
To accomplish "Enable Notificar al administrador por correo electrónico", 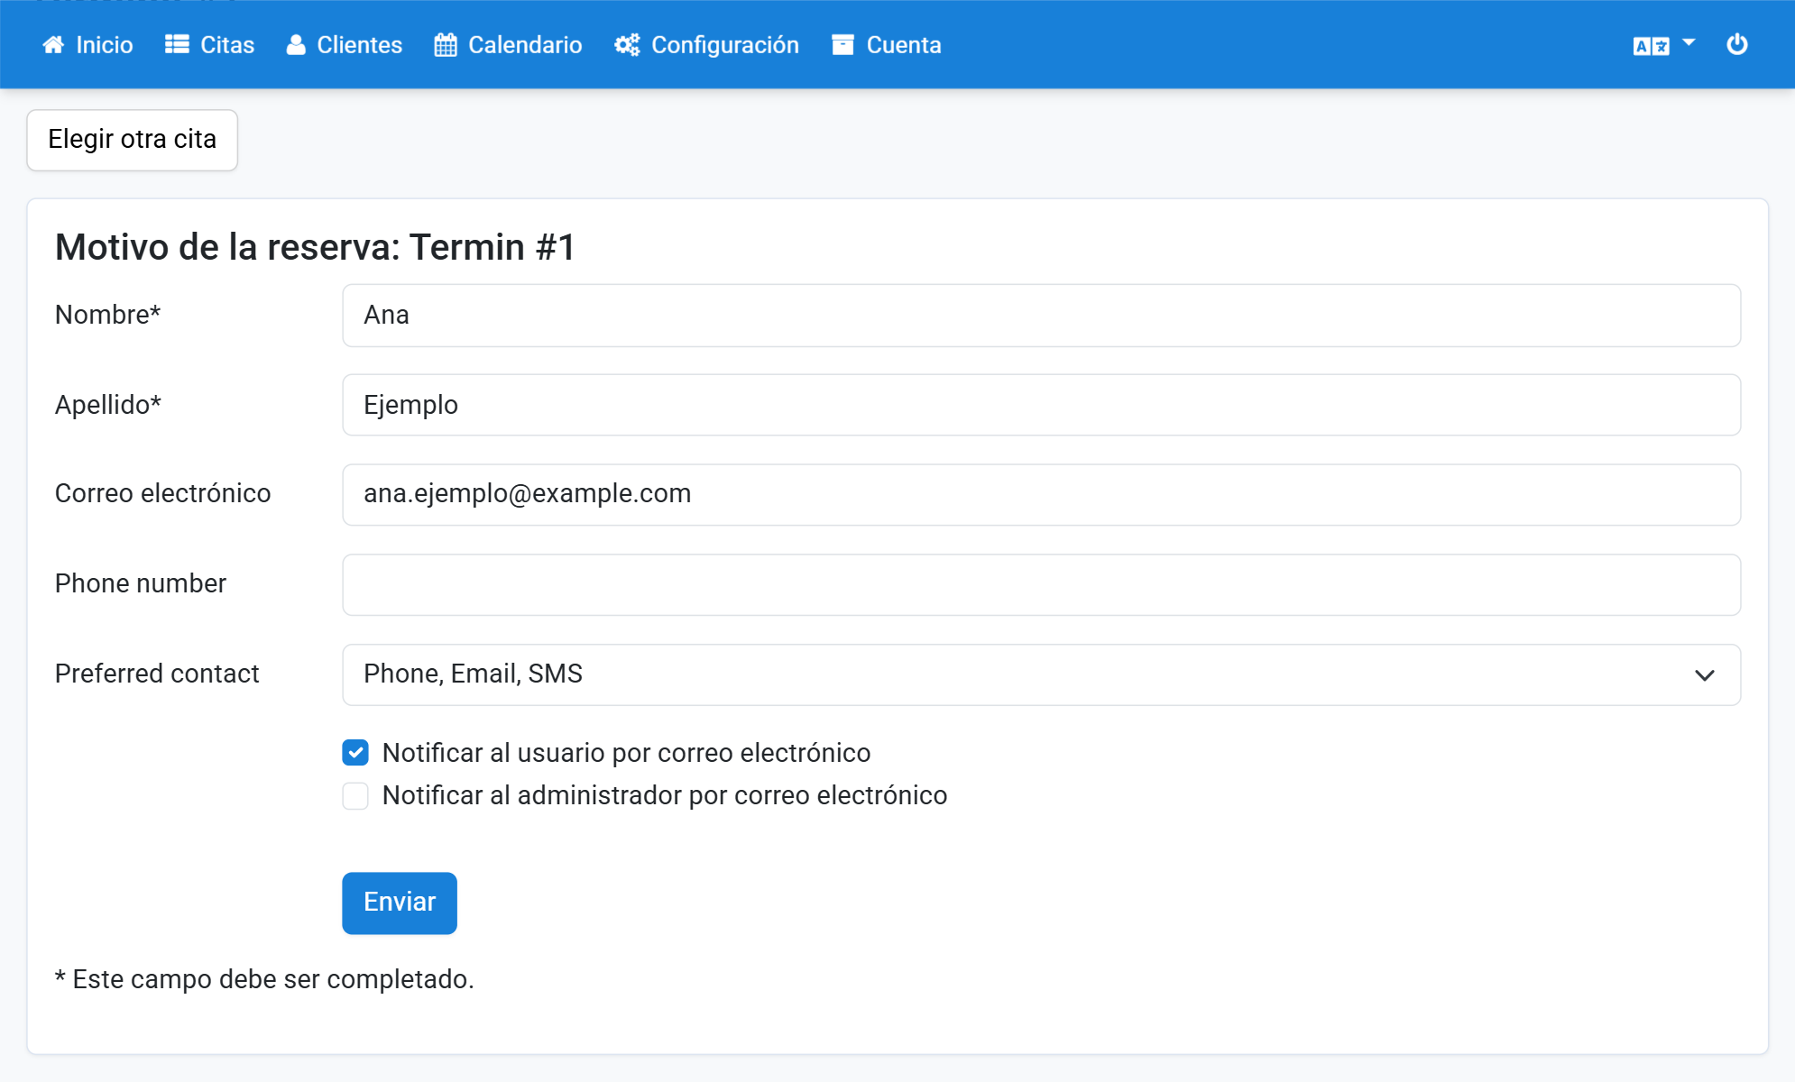I will click(355, 795).
